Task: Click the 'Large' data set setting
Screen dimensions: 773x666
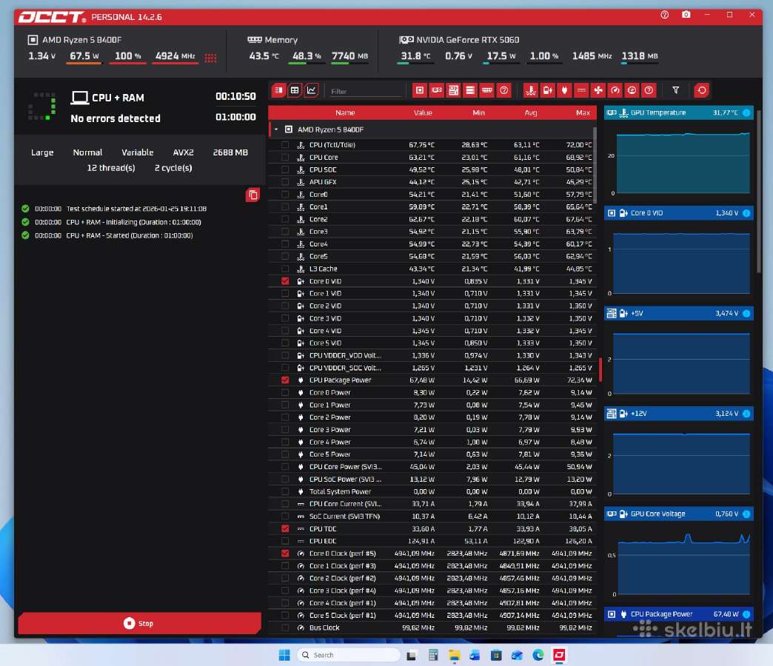Action: (42, 152)
